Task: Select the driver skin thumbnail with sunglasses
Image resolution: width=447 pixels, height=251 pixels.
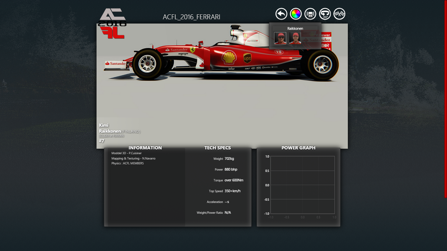Action: coord(280,38)
